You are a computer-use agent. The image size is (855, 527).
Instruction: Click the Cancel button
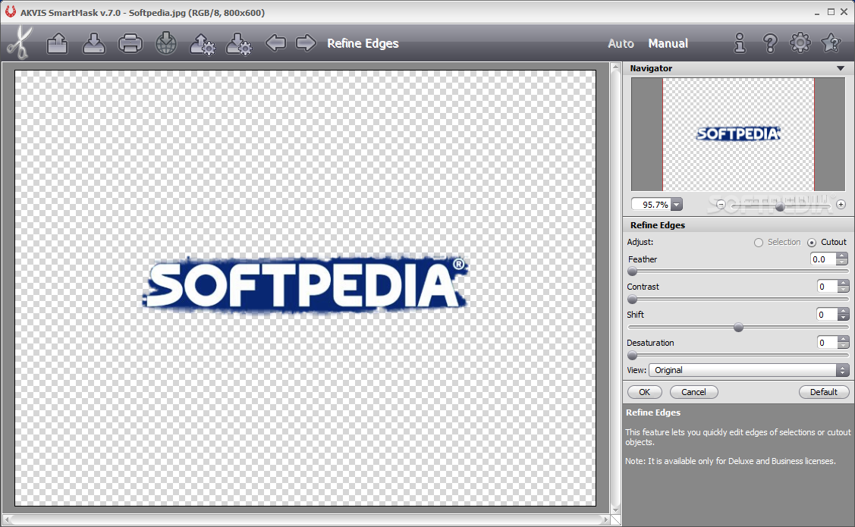(x=693, y=392)
